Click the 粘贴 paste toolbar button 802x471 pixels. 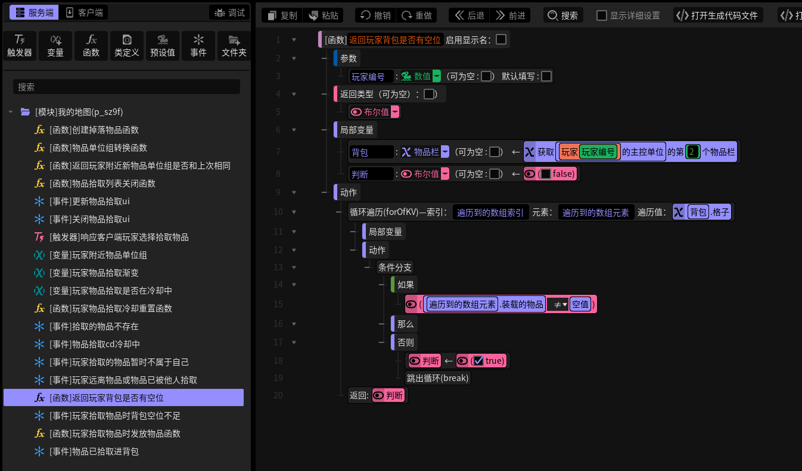pyautogui.click(x=323, y=15)
